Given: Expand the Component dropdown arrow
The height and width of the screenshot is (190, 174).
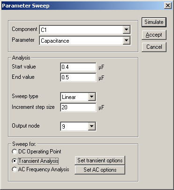Looking at the screenshot, I should [x=126, y=30].
